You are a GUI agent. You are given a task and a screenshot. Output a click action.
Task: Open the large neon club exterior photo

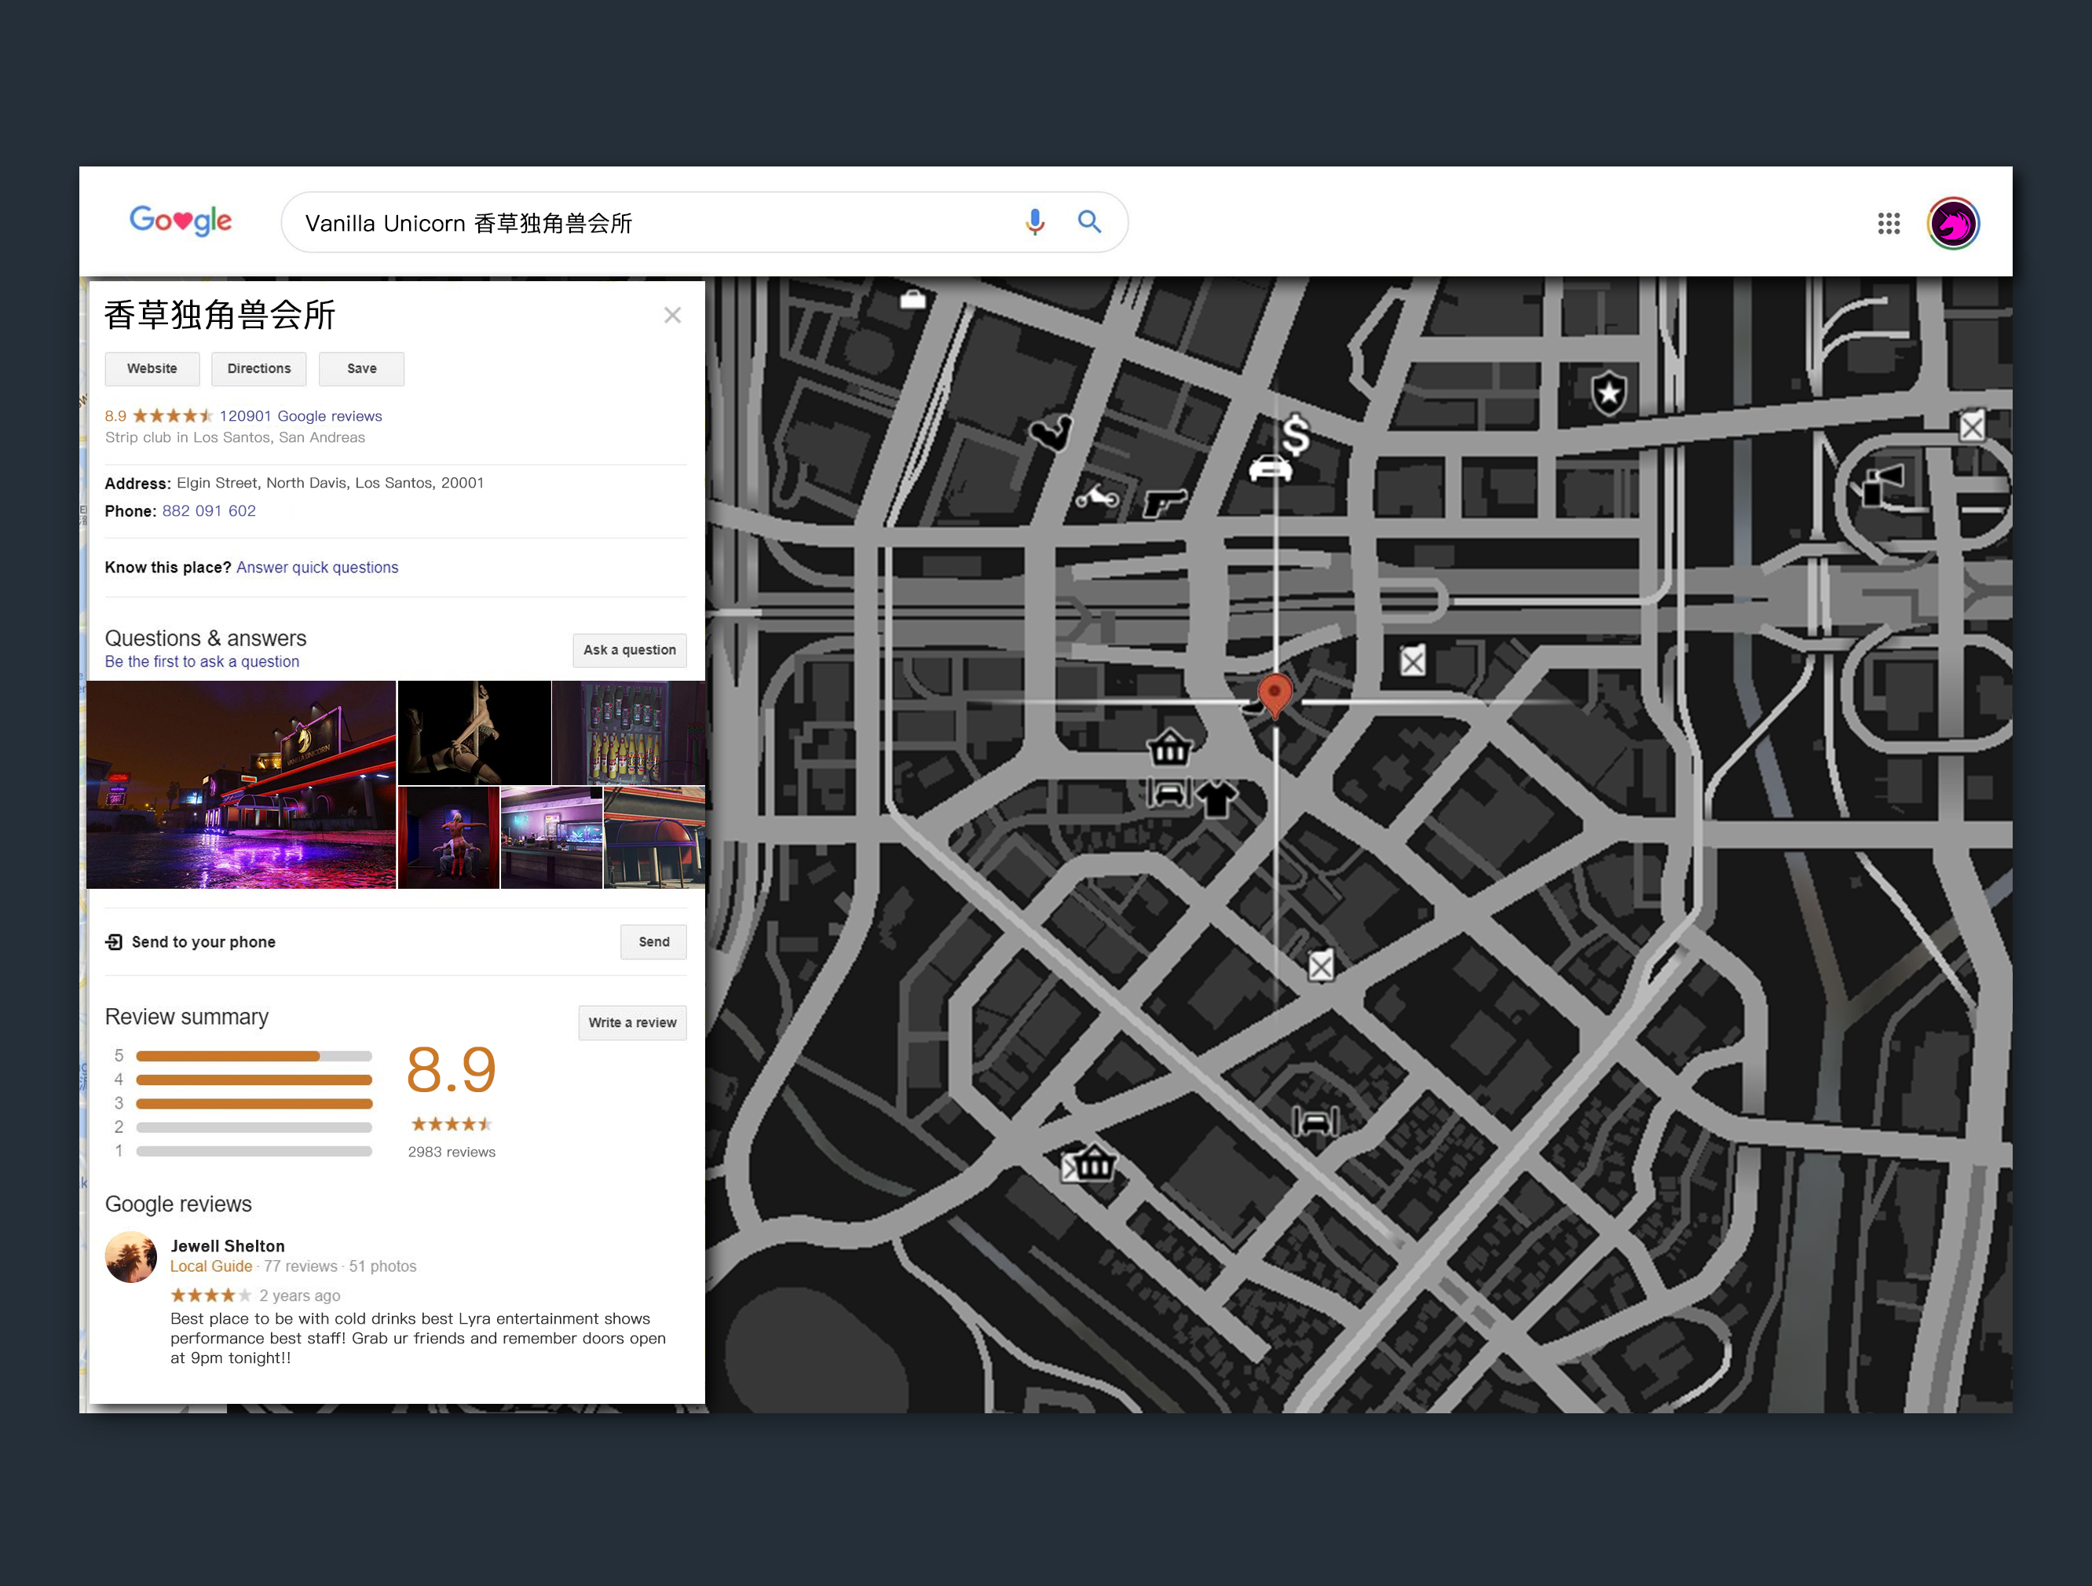coord(241,785)
